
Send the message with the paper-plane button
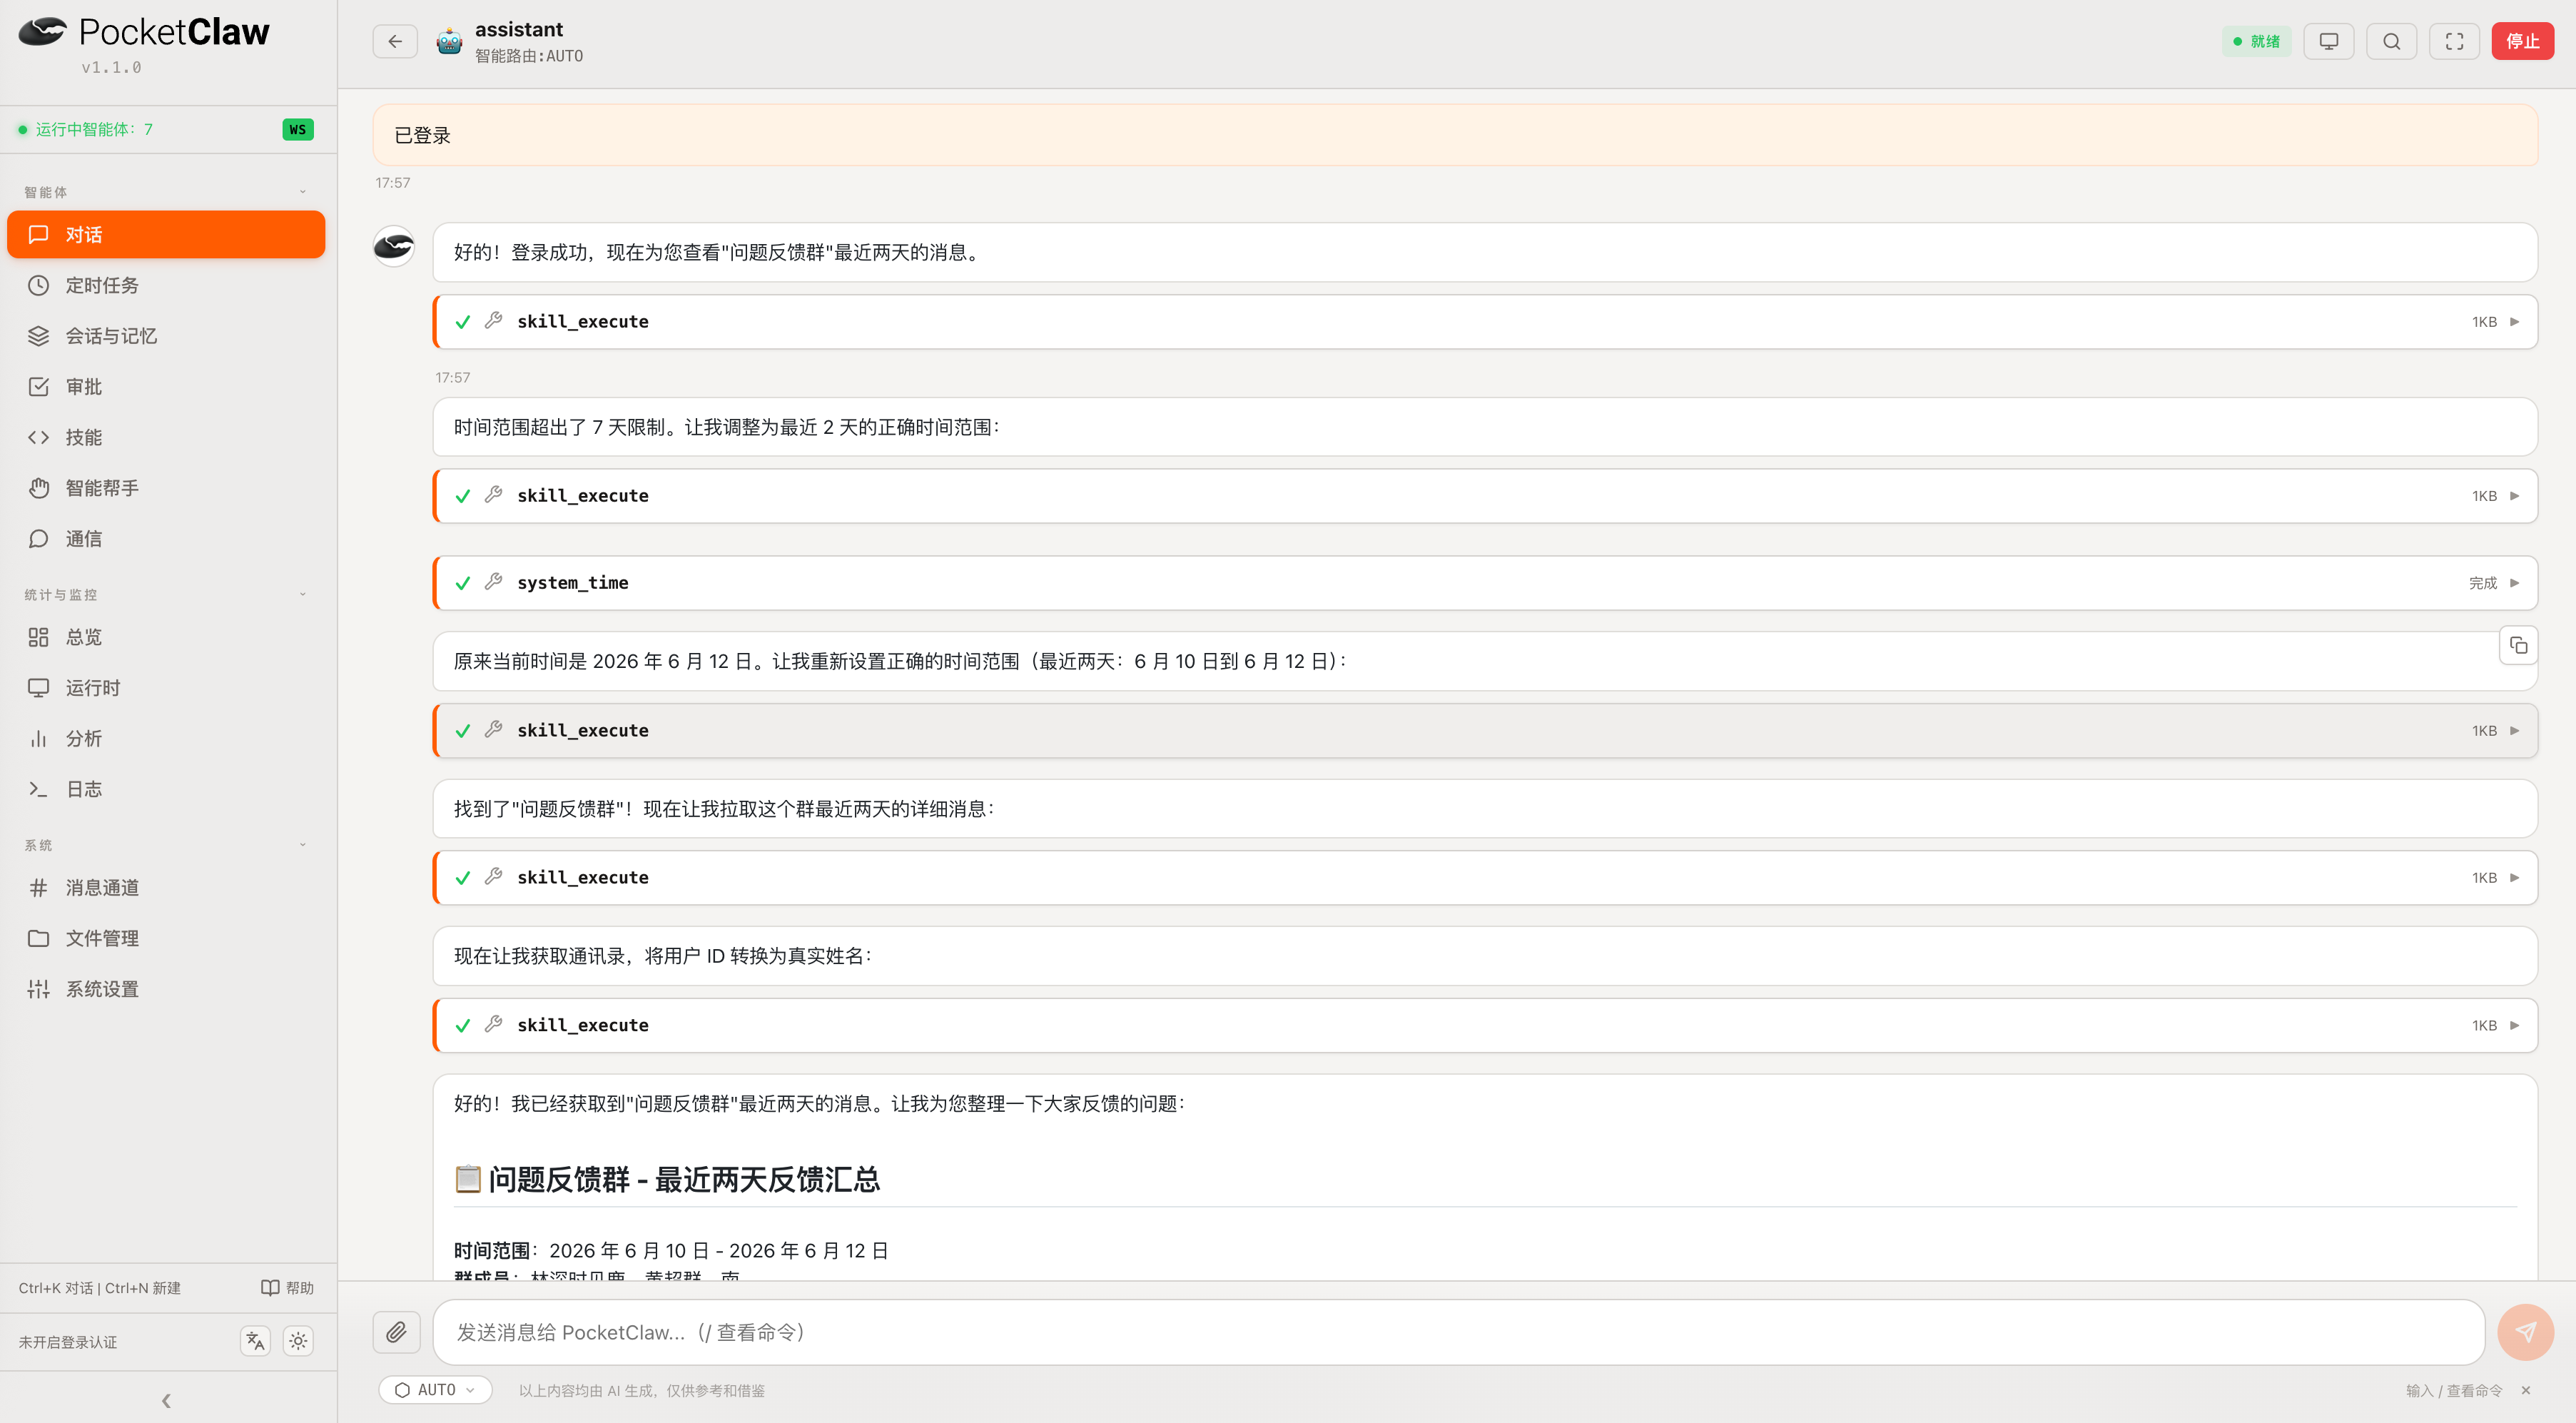point(2526,1332)
